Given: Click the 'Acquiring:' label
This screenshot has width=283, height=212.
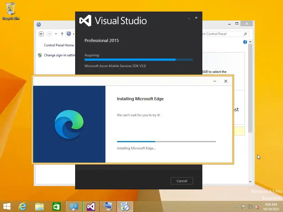Looking at the screenshot, I should click(92, 55).
